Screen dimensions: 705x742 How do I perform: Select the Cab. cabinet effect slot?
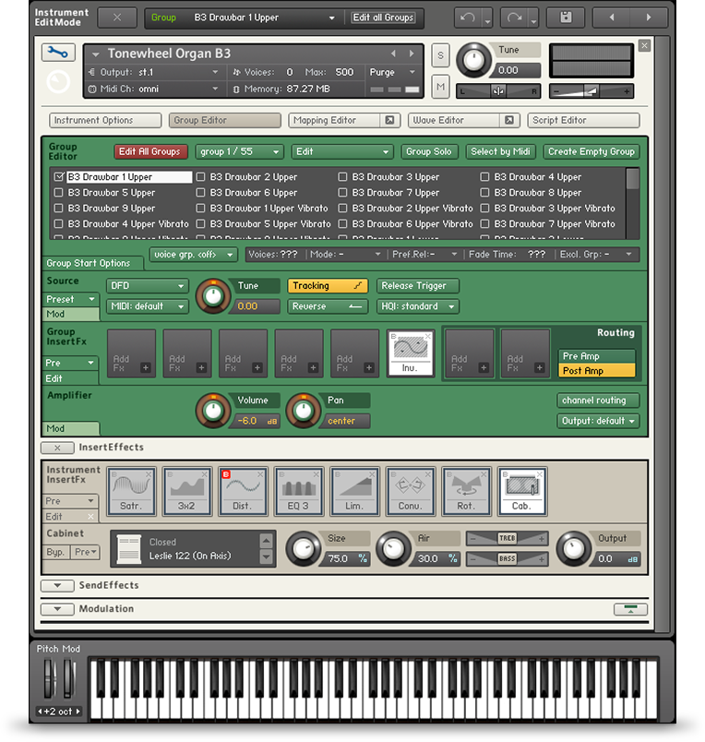coord(522,491)
